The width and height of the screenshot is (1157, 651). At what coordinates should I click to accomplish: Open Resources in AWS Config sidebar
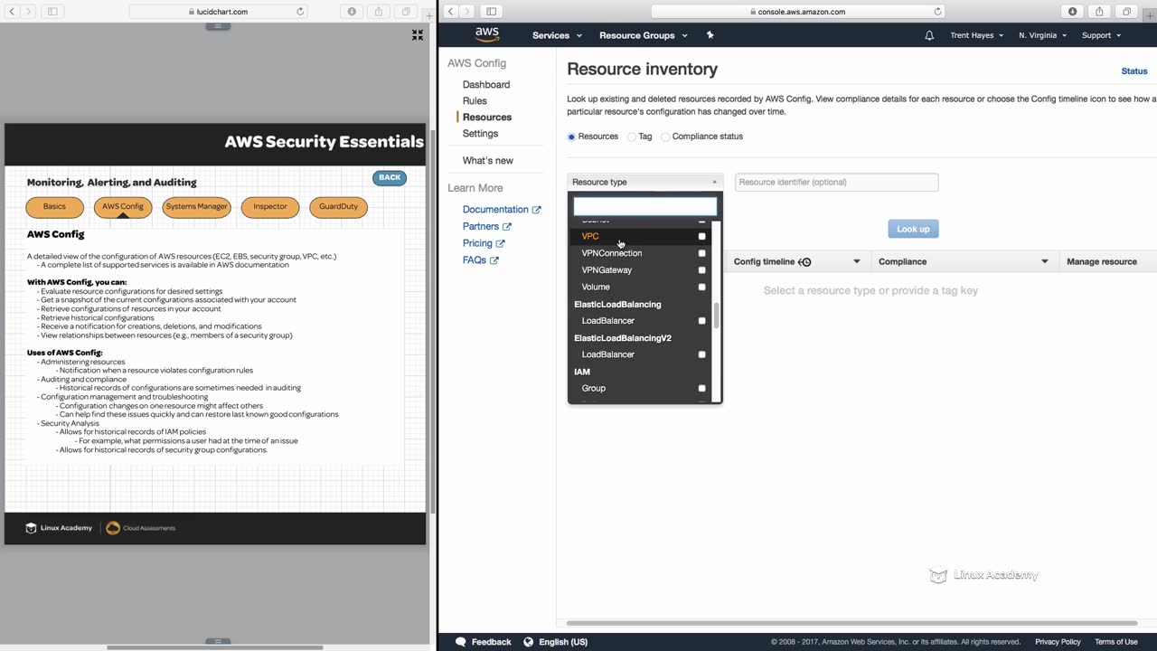click(487, 118)
